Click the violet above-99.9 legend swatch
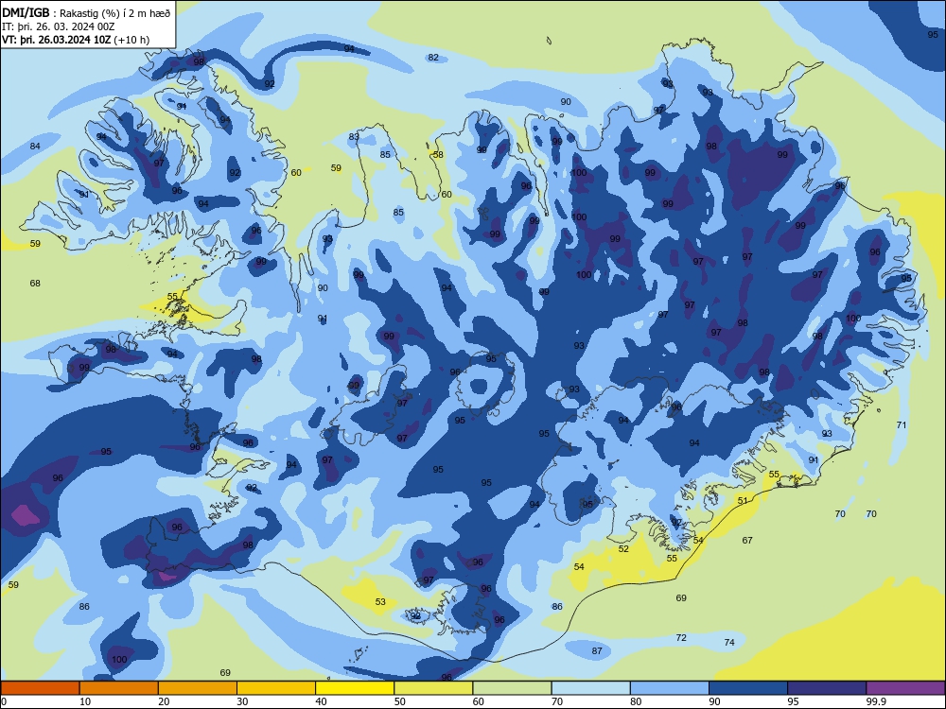 tap(905, 688)
